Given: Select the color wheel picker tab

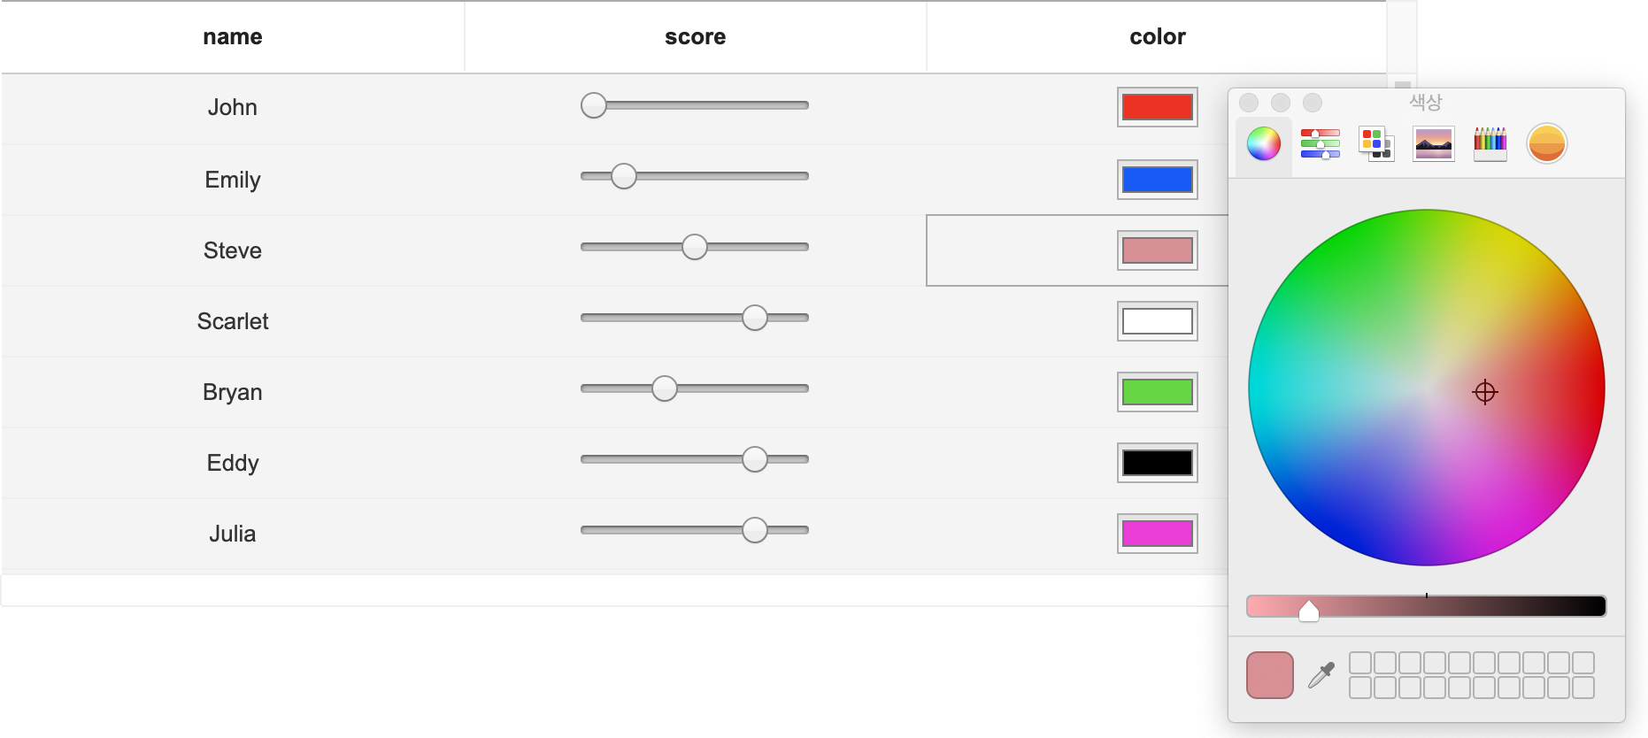Looking at the screenshot, I should [x=1264, y=143].
